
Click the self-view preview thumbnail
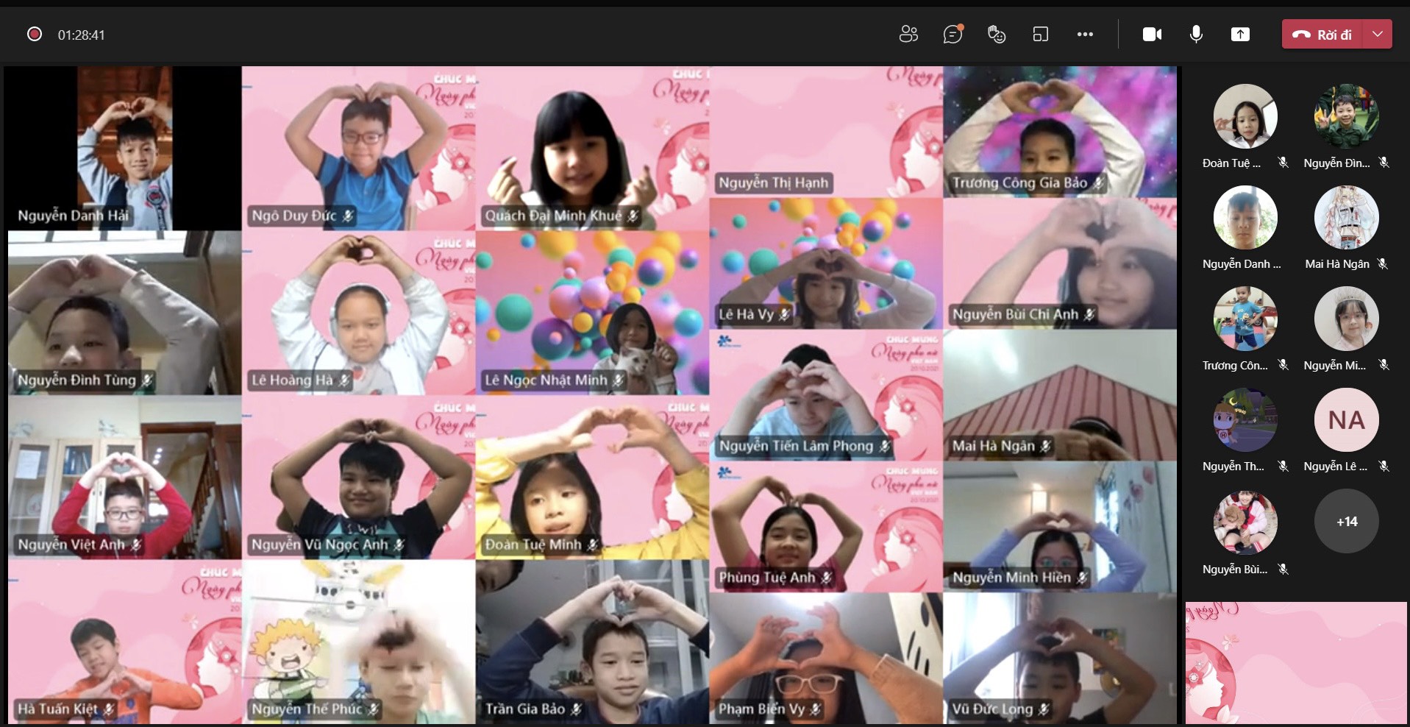[1295, 663]
